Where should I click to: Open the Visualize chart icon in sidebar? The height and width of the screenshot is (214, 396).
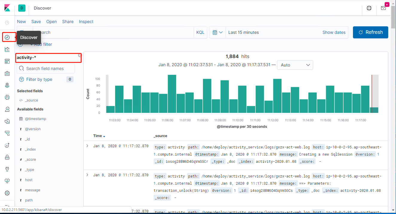click(7, 49)
